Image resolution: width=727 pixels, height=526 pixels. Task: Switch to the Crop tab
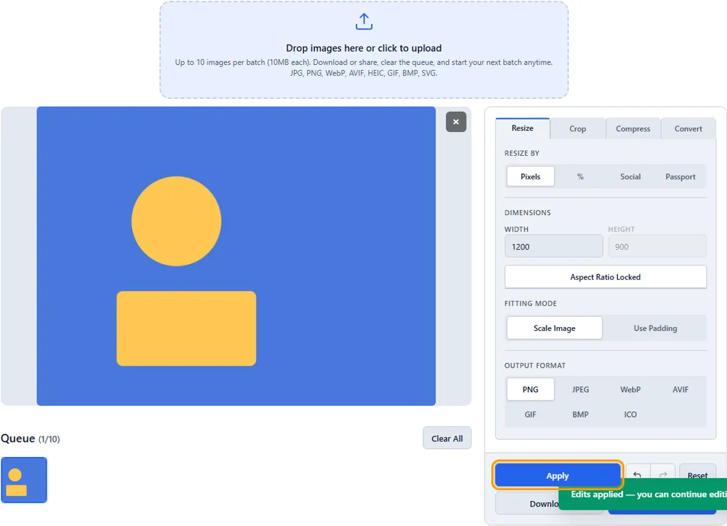(578, 128)
